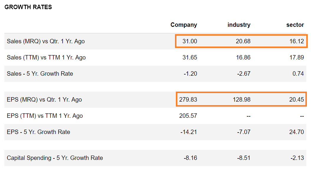311x172 pixels.
Task: Click sector EPS 5 Yr. value 24.70
Action: 297,132
